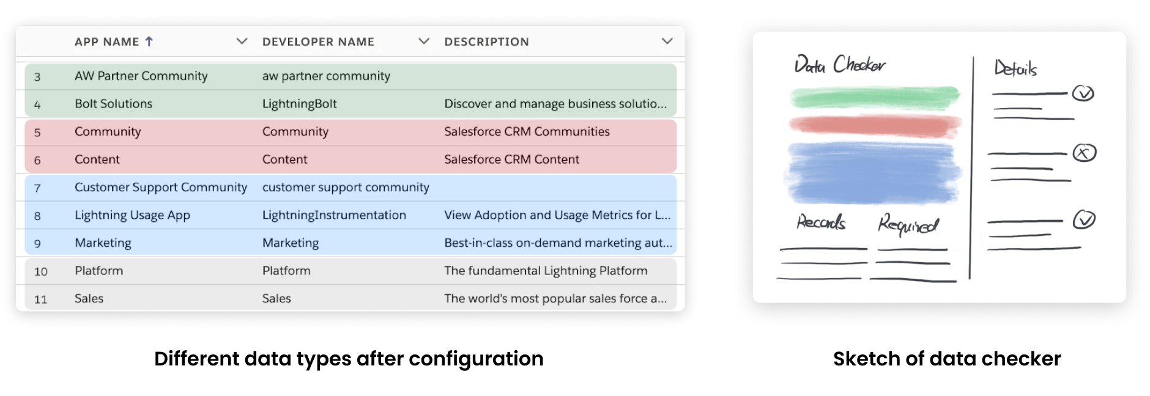
Task: Click row number 6
Action: (x=37, y=161)
